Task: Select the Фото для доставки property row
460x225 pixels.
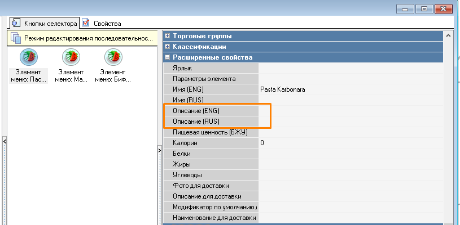Action: point(211,186)
